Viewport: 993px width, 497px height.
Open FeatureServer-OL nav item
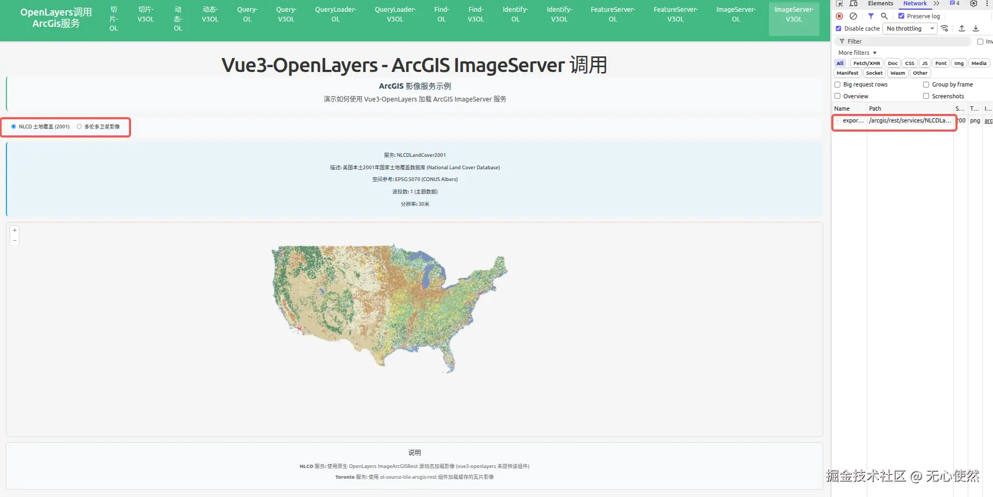(613, 15)
